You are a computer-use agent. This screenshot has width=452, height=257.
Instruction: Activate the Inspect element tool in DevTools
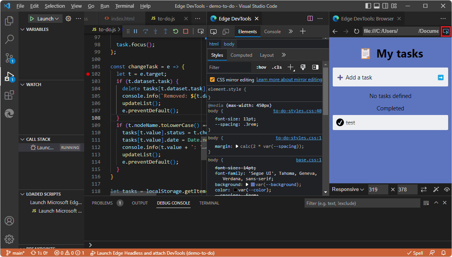[x=213, y=32]
